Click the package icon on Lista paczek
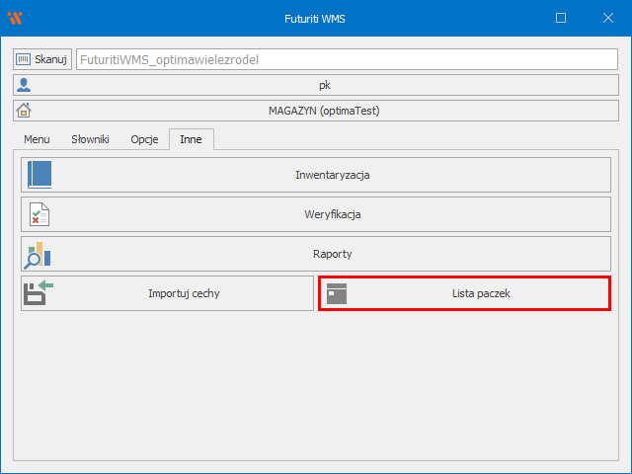Viewport: 632px width, 474px height. click(x=337, y=293)
